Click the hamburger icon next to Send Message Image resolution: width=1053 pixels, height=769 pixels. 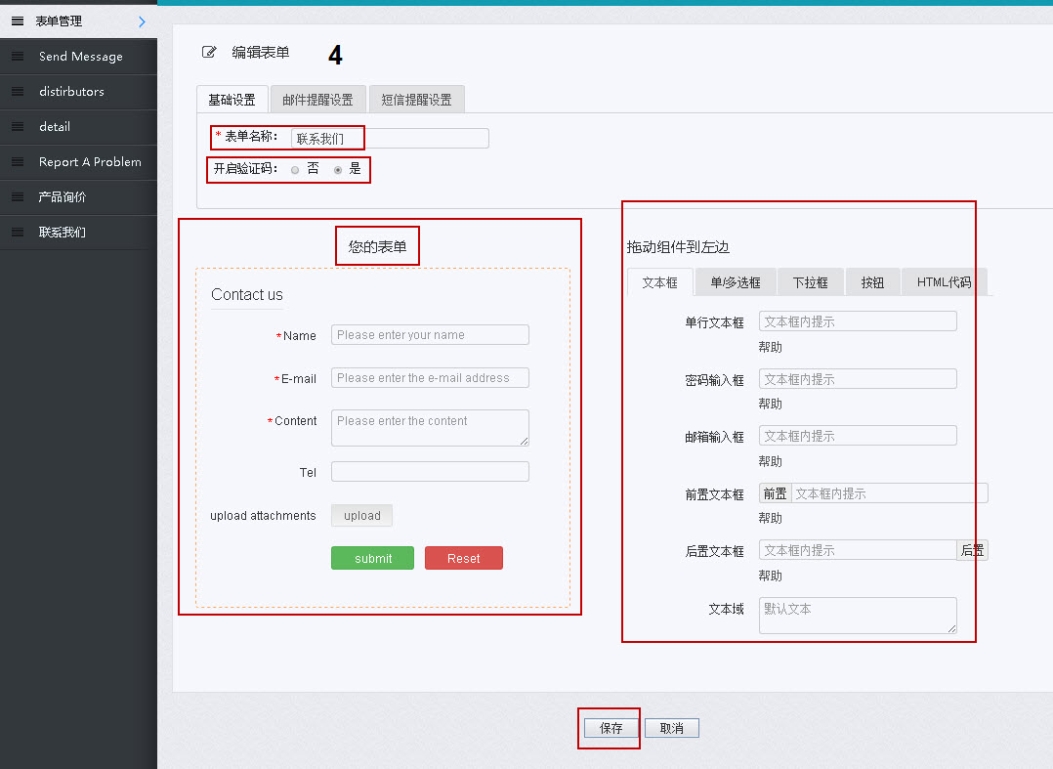tap(17, 56)
